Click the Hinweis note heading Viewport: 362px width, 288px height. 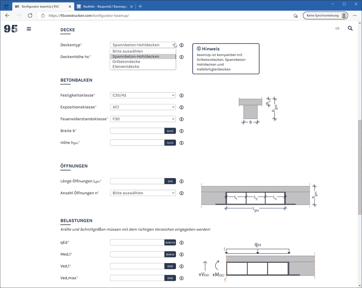click(x=208, y=49)
